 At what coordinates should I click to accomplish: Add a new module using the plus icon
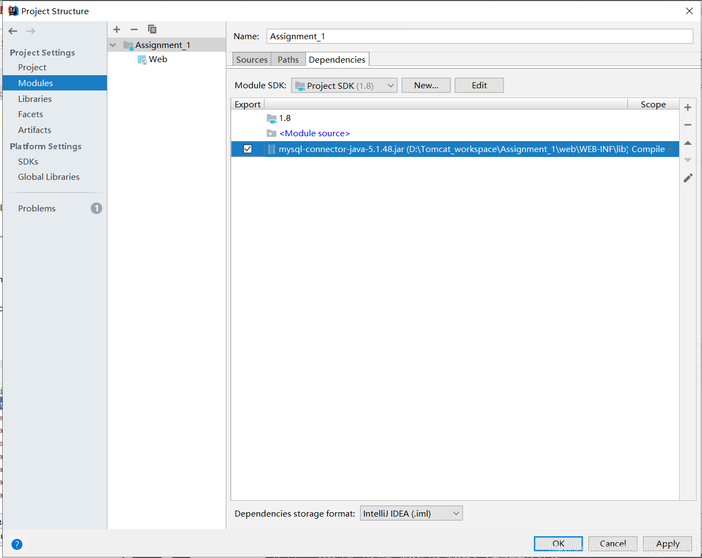(x=117, y=29)
